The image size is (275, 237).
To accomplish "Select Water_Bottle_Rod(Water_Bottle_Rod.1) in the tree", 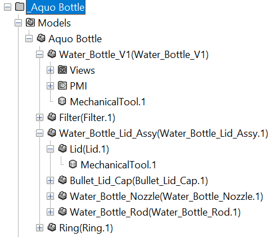I will tap(155, 212).
